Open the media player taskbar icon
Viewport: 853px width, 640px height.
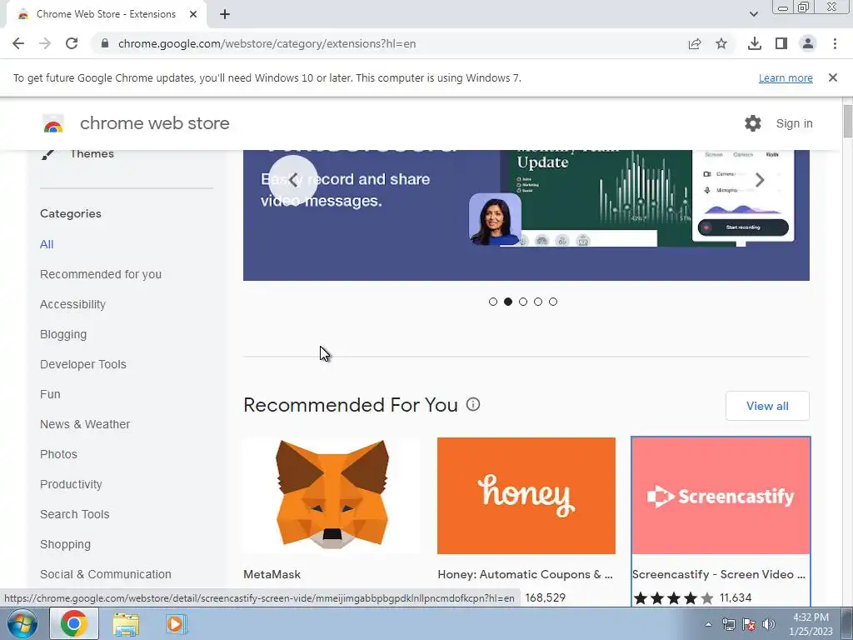coord(175,623)
